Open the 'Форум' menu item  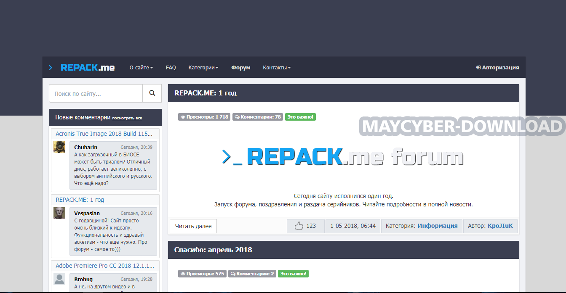click(x=240, y=67)
